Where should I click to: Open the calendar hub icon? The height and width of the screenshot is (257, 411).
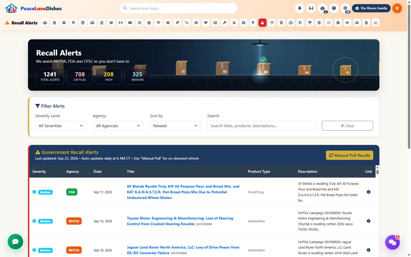point(55,23)
